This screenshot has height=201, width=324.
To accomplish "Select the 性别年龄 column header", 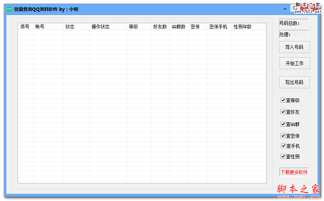I will pyautogui.click(x=248, y=27).
